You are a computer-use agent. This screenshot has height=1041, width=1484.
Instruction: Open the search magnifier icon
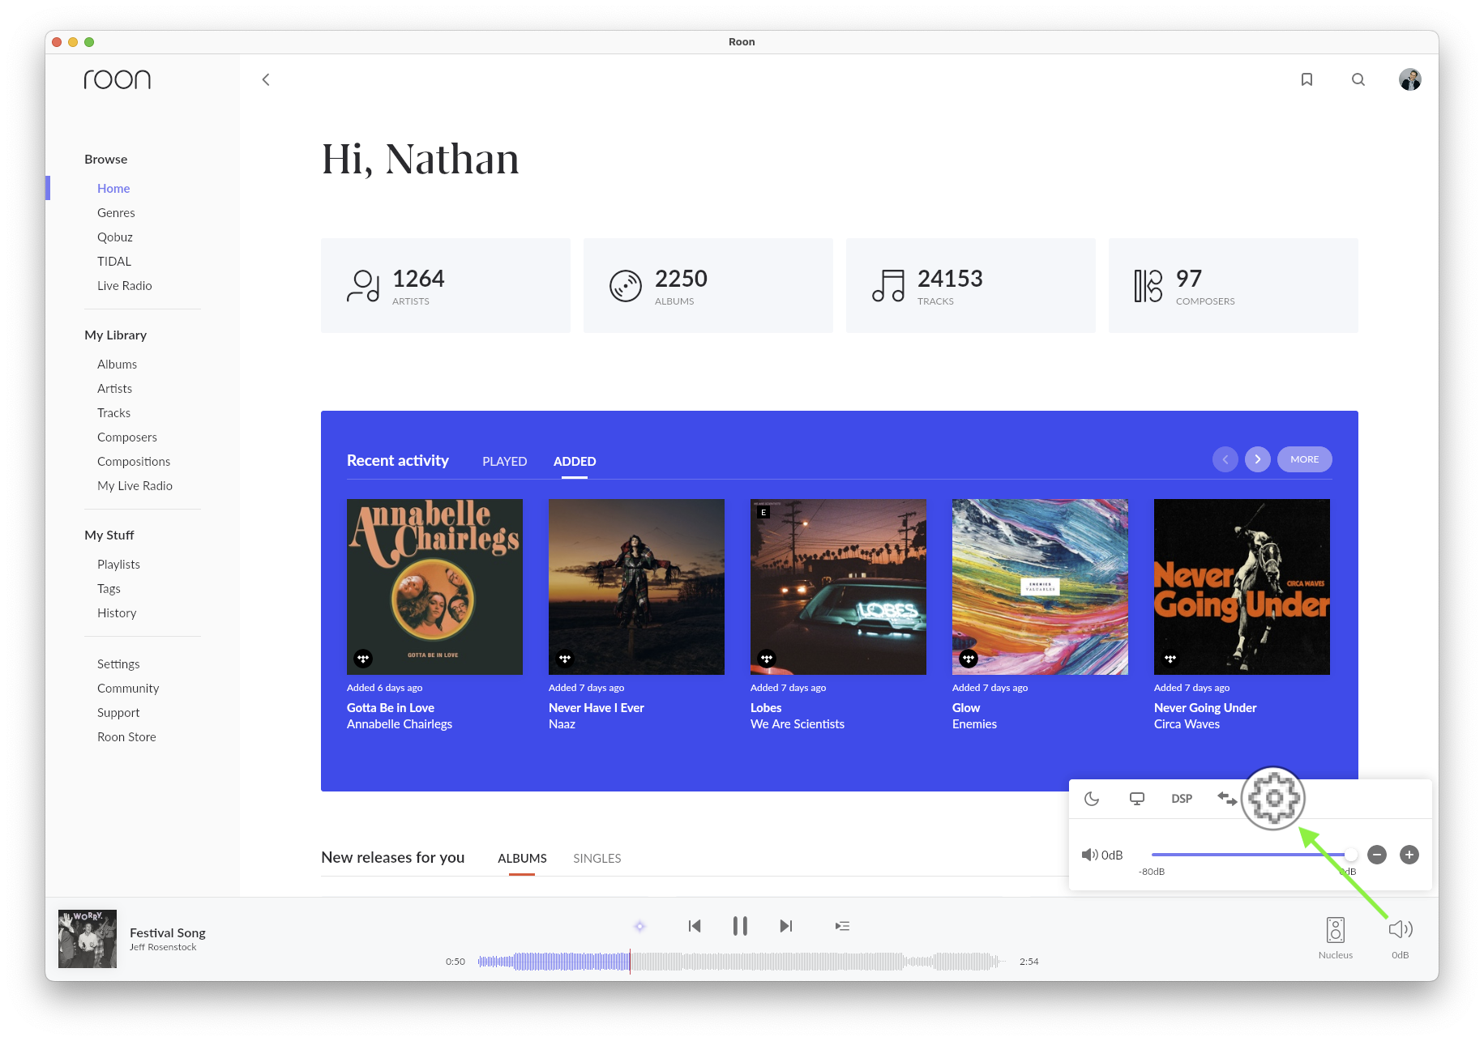pyautogui.click(x=1358, y=79)
